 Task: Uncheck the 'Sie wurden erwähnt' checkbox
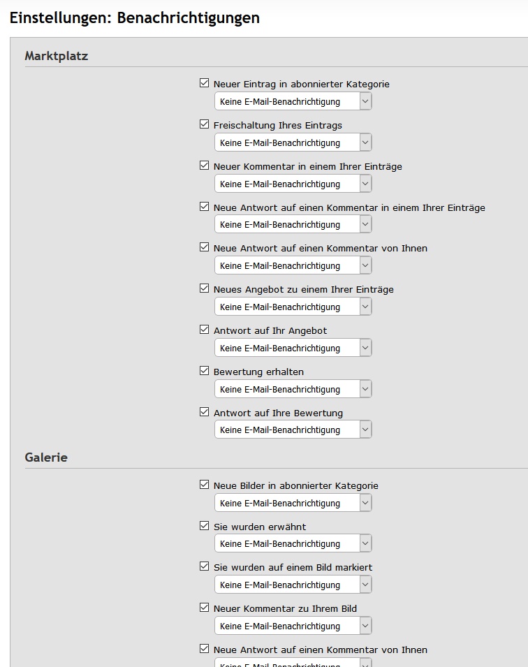[204, 526]
